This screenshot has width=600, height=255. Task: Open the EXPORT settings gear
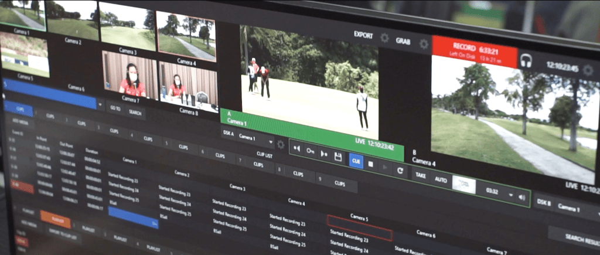click(384, 38)
